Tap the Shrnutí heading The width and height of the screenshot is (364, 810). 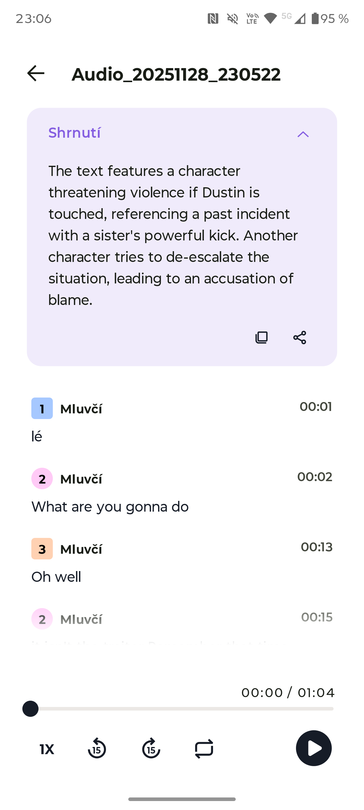click(74, 133)
